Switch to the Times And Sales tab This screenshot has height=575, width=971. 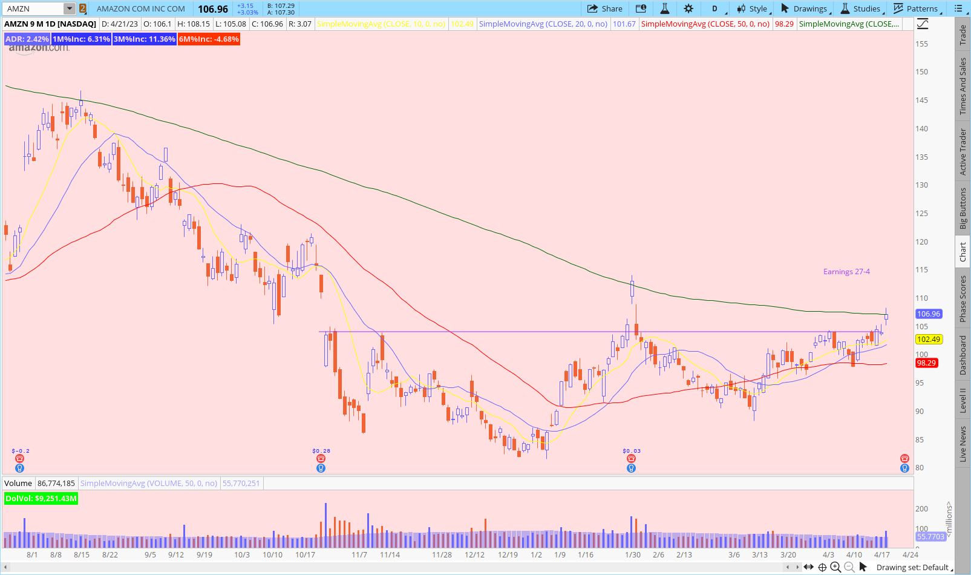[963, 86]
